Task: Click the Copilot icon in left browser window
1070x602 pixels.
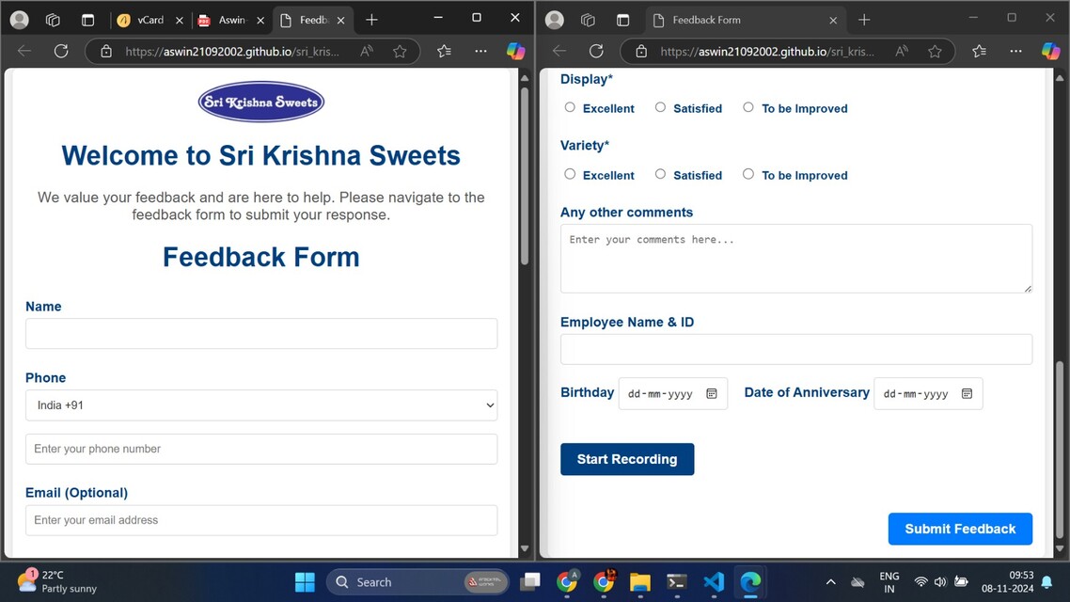Action: [x=515, y=52]
